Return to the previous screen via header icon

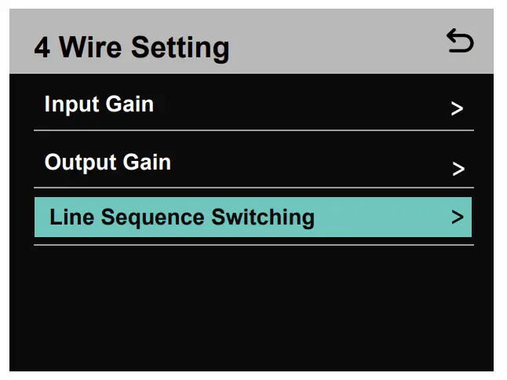click(x=460, y=42)
